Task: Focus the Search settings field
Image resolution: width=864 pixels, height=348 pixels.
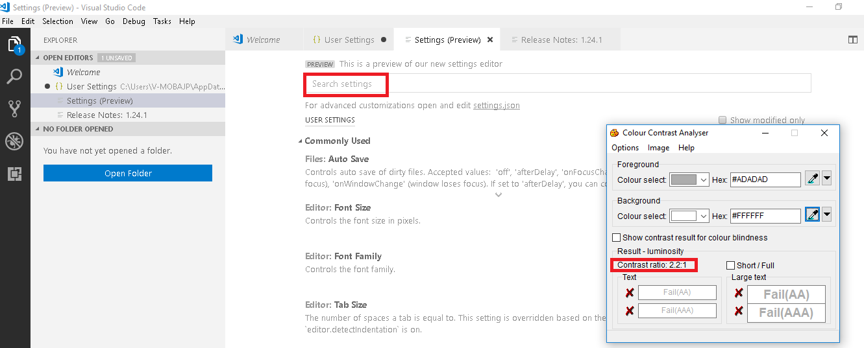Action: tap(558, 84)
